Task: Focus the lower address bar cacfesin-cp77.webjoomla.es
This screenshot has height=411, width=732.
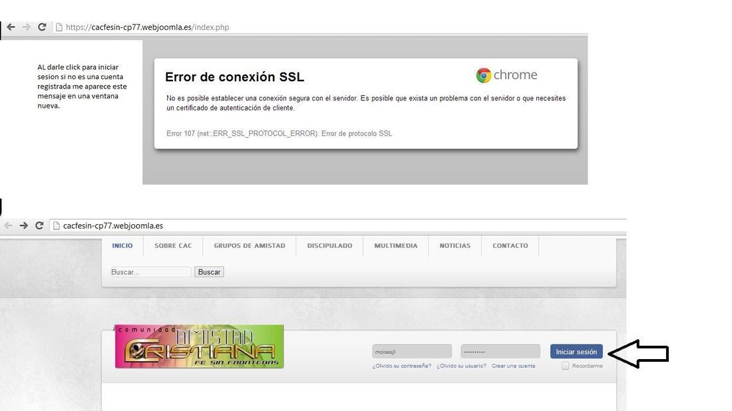Action: point(339,226)
